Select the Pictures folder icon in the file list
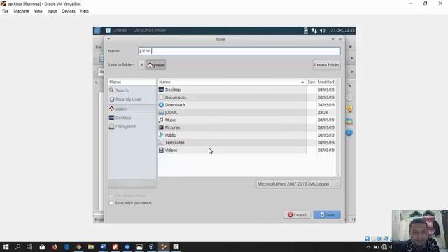 (161, 127)
